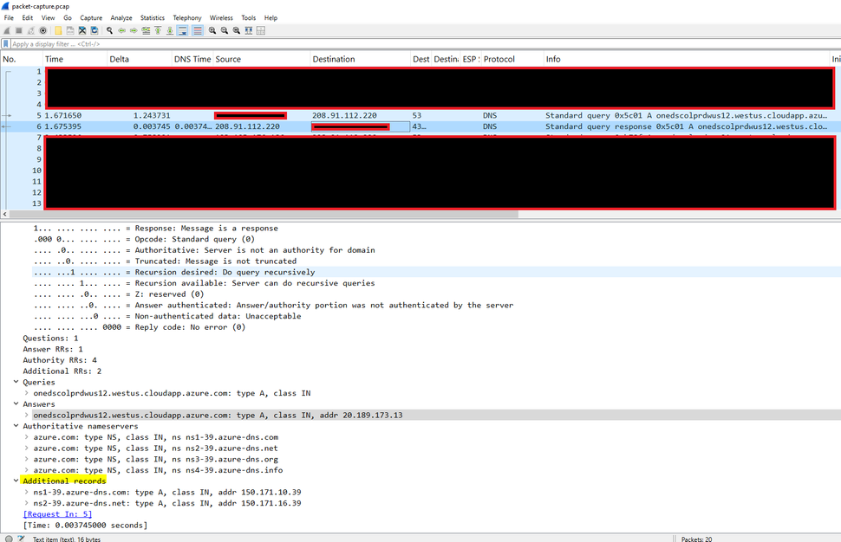Toggle packet list colorization
Image resolution: width=841 pixels, height=542 pixels.
coord(198,30)
